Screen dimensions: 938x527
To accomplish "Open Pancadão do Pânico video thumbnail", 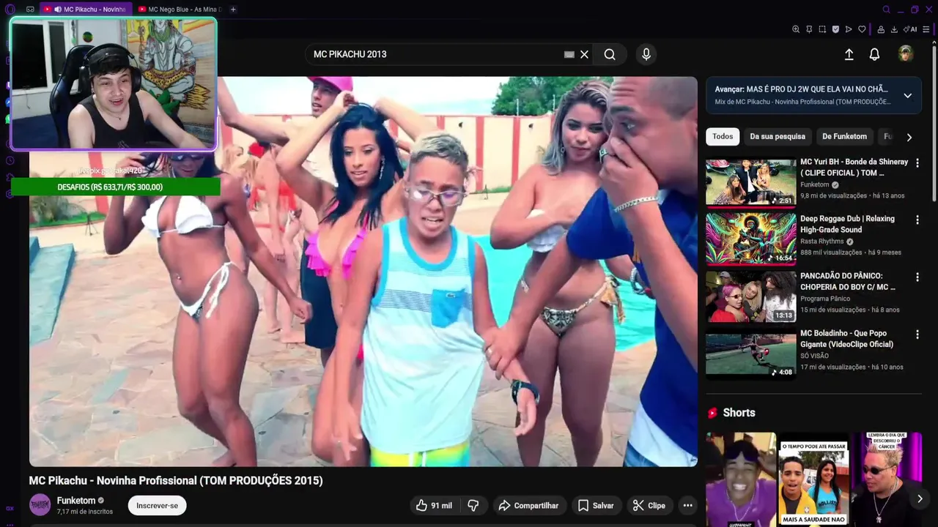I will point(750,296).
